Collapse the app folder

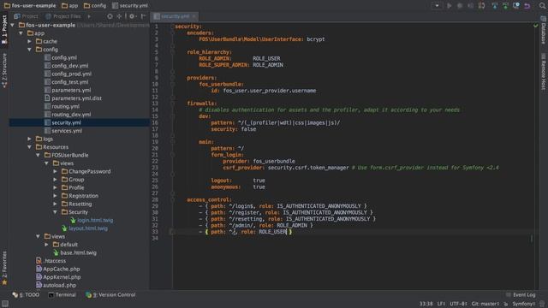pos(21,33)
